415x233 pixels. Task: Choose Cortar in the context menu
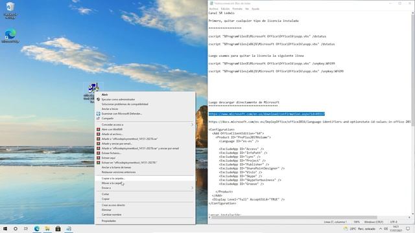(x=105, y=194)
